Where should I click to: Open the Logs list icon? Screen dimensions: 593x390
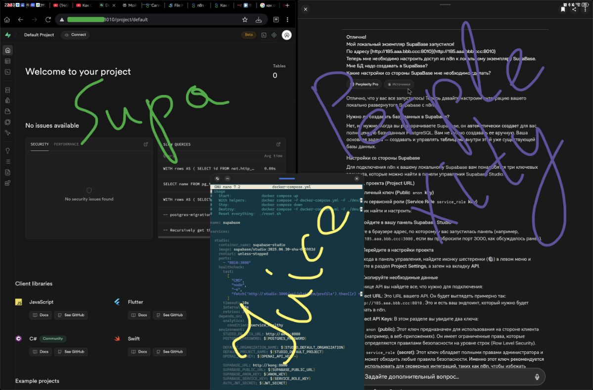click(x=7, y=161)
